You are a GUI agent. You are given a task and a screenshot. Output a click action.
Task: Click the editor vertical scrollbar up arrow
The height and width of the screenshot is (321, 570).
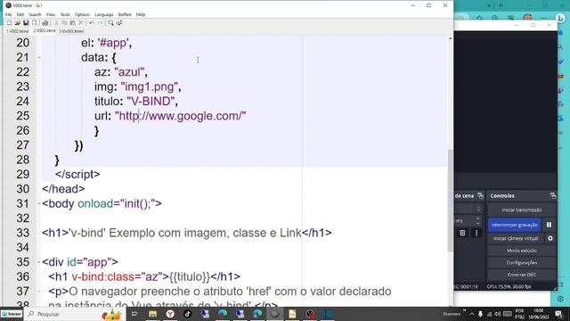tap(451, 38)
